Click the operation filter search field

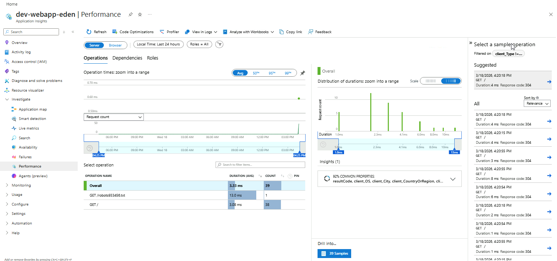(x=260, y=165)
